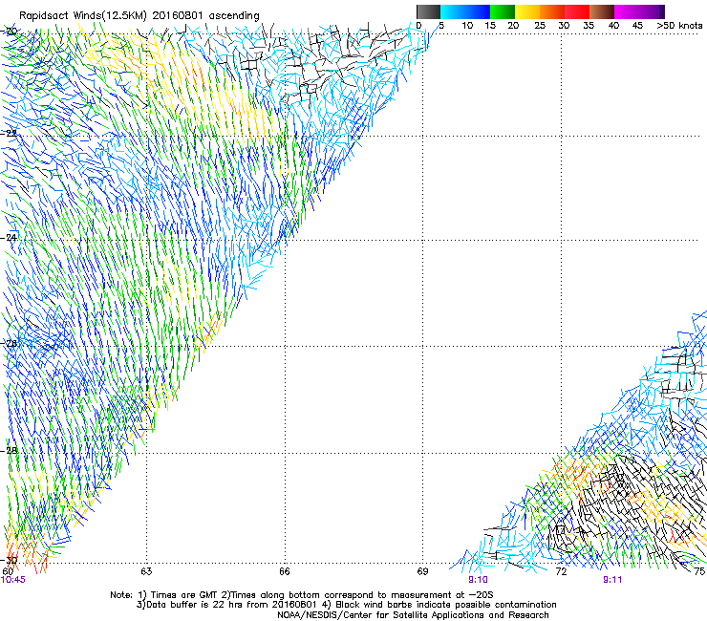This screenshot has height=621, width=707.
Task: Click the '>50 knots' legend label
Action: click(679, 26)
